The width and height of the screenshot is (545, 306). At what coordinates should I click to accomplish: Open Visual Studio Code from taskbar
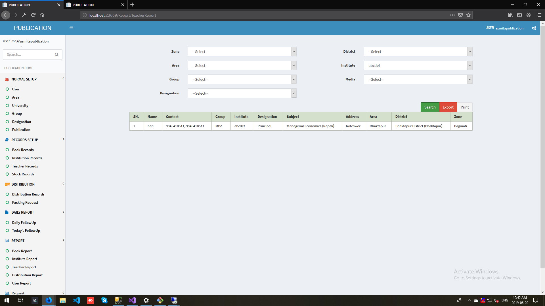coord(77,300)
